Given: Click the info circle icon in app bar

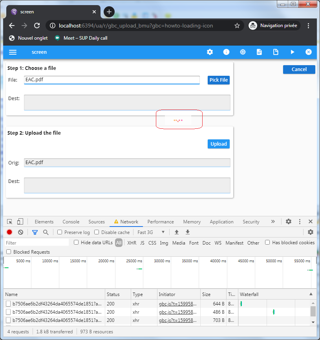Looking at the screenshot, I should tap(226, 52).
